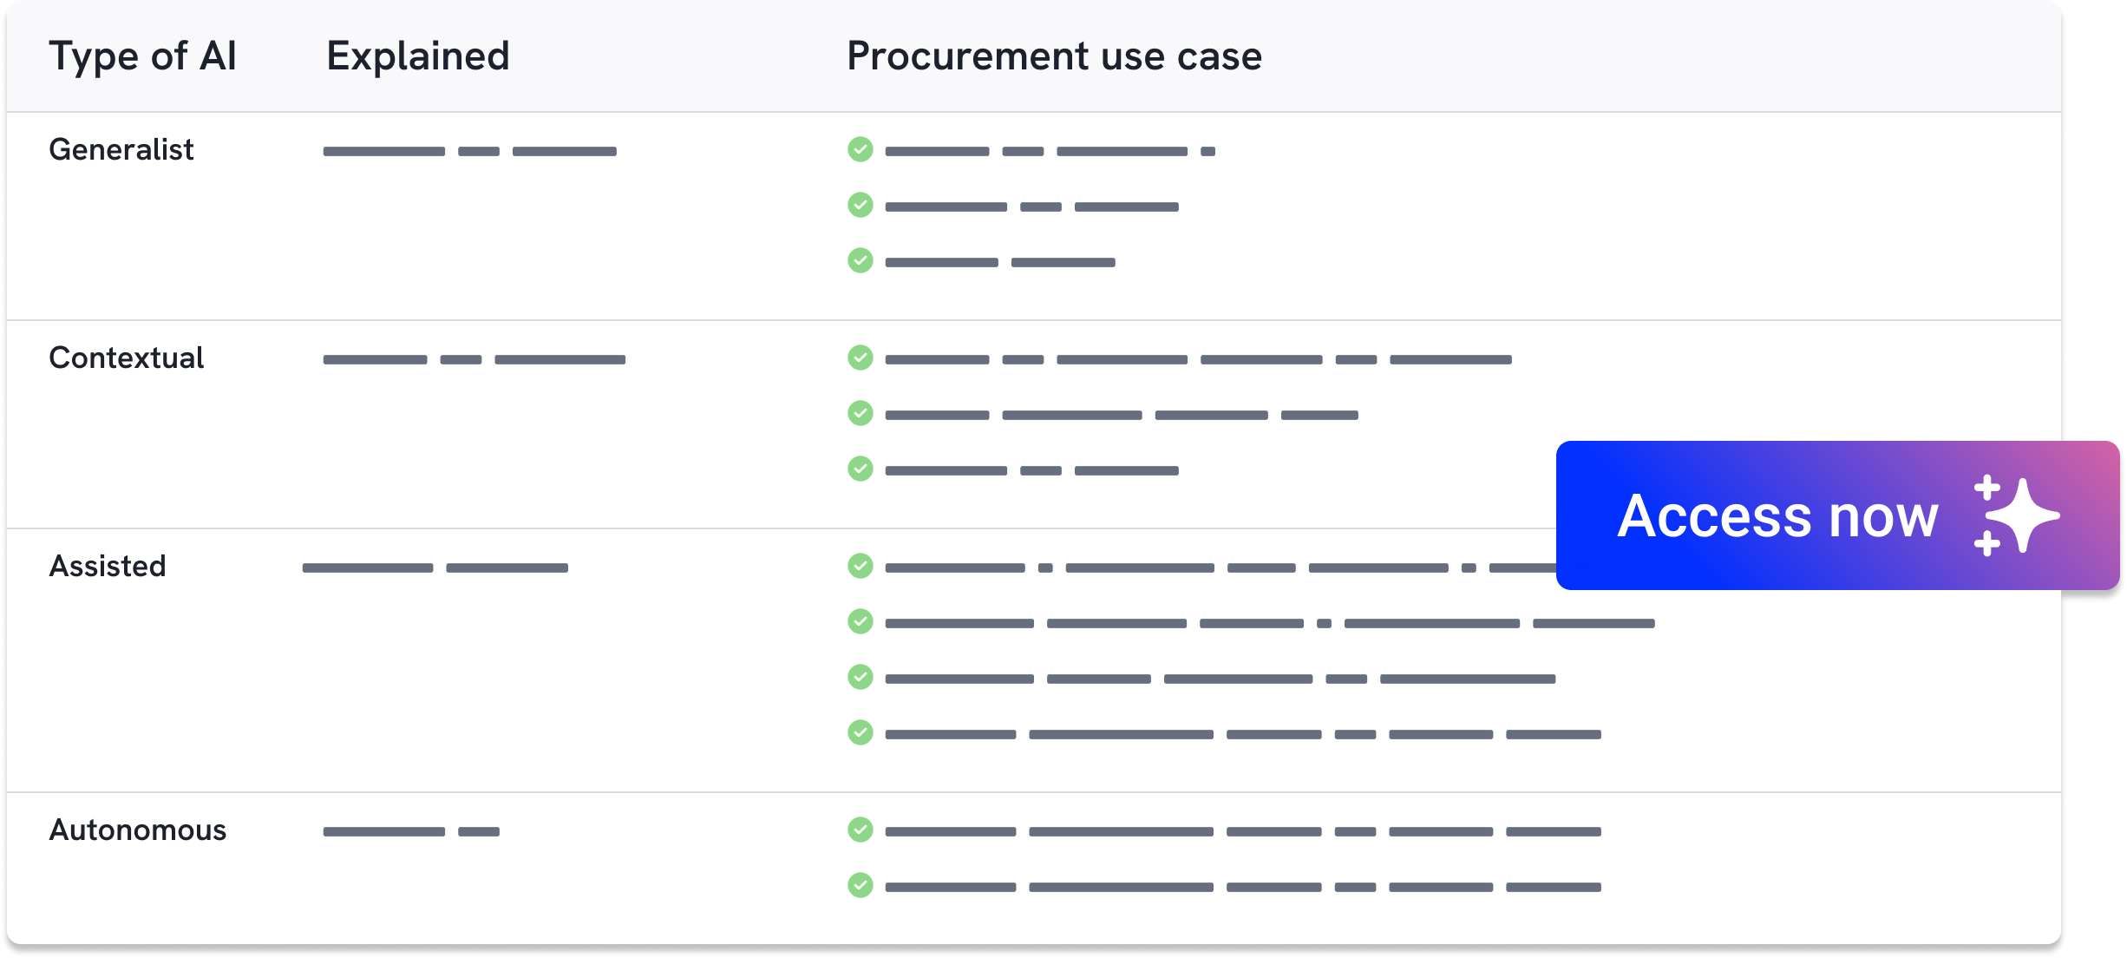Click the green checkmark beside Generalist's second use case
The height and width of the screenshot is (958, 2127).
[x=860, y=206]
